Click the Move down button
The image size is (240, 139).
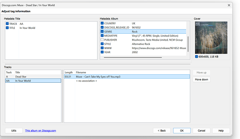tap(201, 80)
